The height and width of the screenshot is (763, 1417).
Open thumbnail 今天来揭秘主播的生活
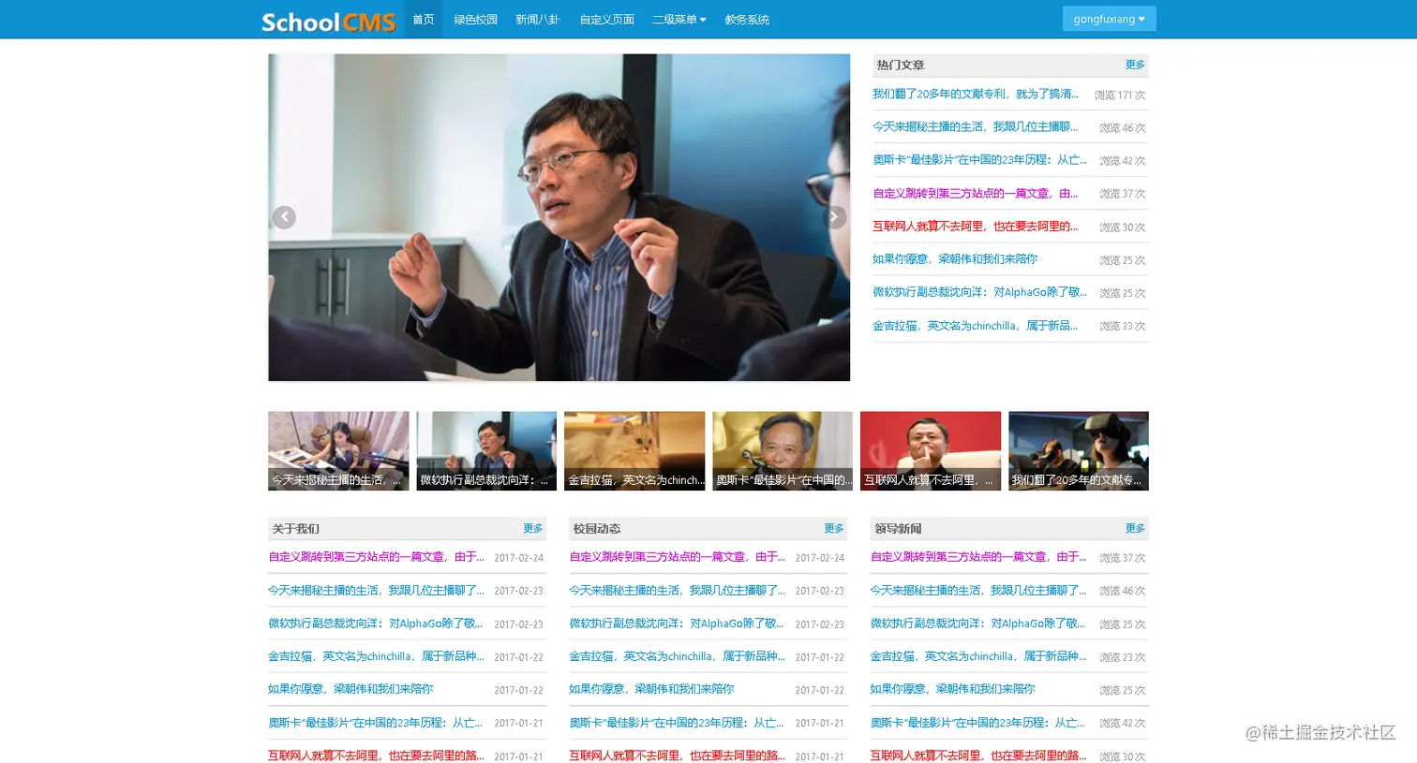pos(338,450)
